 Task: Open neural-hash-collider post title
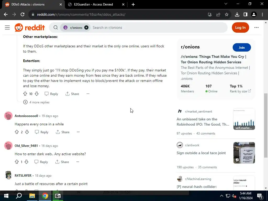(x=197, y=187)
